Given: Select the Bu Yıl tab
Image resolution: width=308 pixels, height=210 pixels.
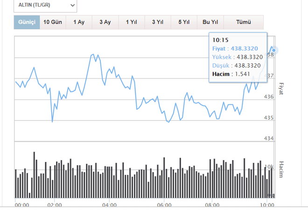Looking at the screenshot, I should tap(210, 22).
